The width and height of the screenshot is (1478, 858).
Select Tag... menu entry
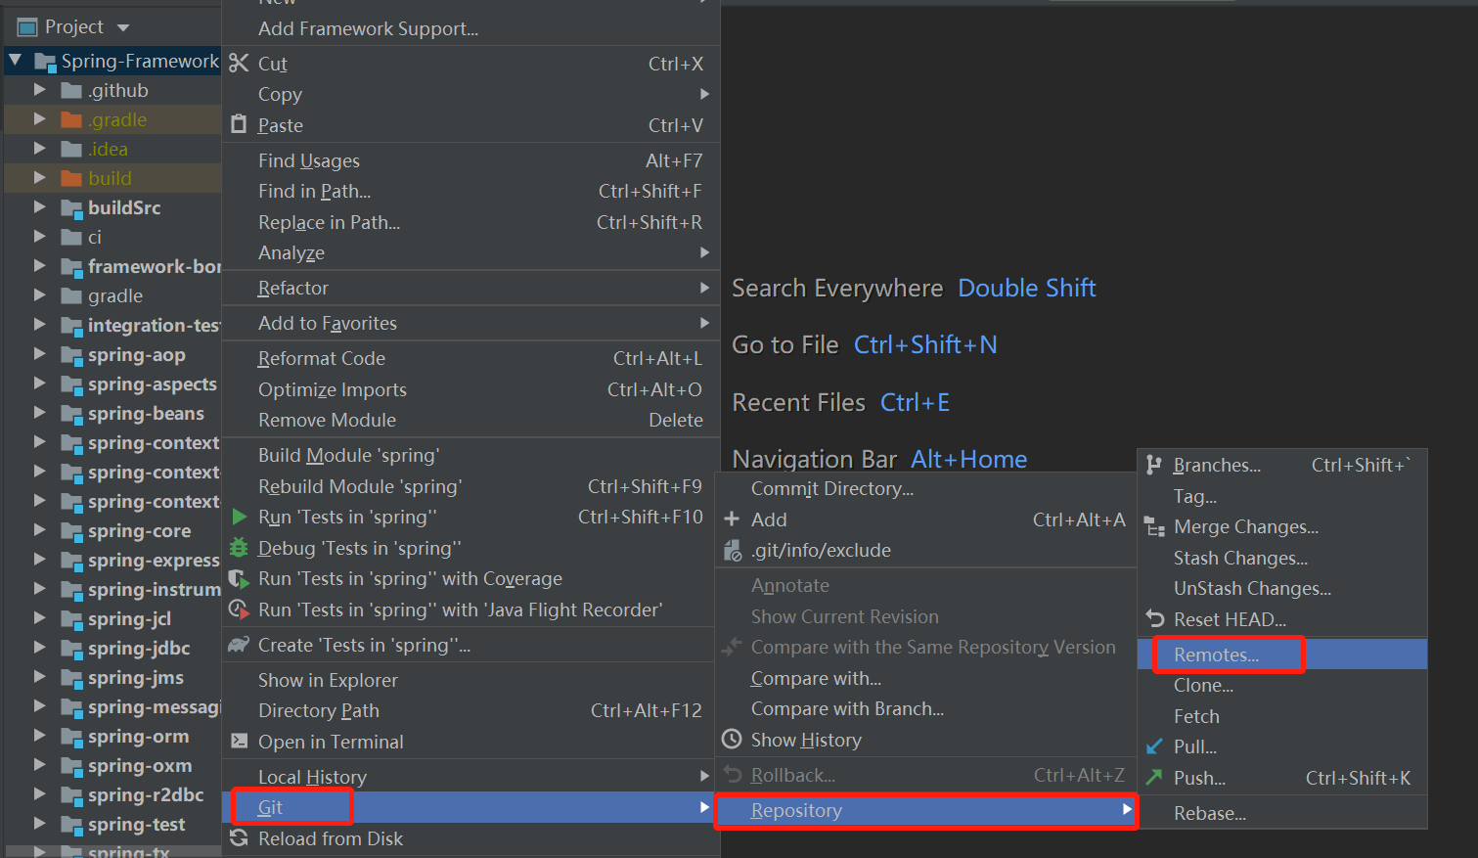(1282, 496)
